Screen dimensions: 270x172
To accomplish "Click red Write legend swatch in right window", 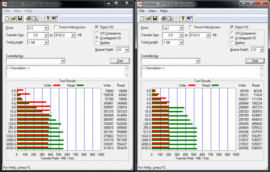I will point(192,85).
